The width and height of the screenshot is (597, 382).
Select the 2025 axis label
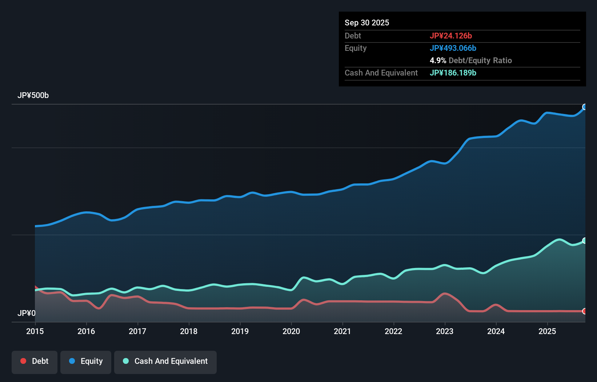(x=548, y=331)
